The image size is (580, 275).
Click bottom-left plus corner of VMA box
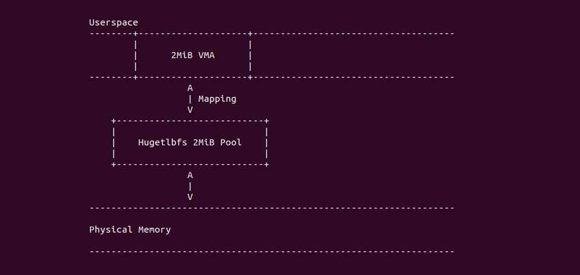click(135, 77)
